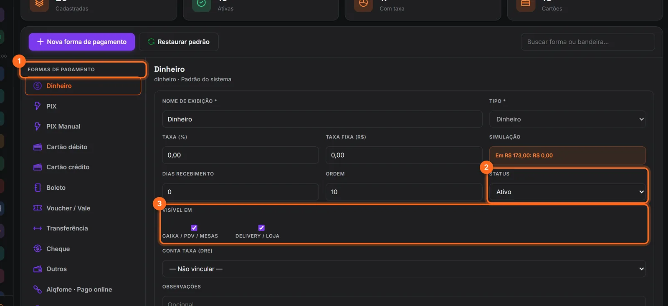668x306 pixels.
Task: Click the Voucher / Vale ticket icon
Action: pos(38,208)
